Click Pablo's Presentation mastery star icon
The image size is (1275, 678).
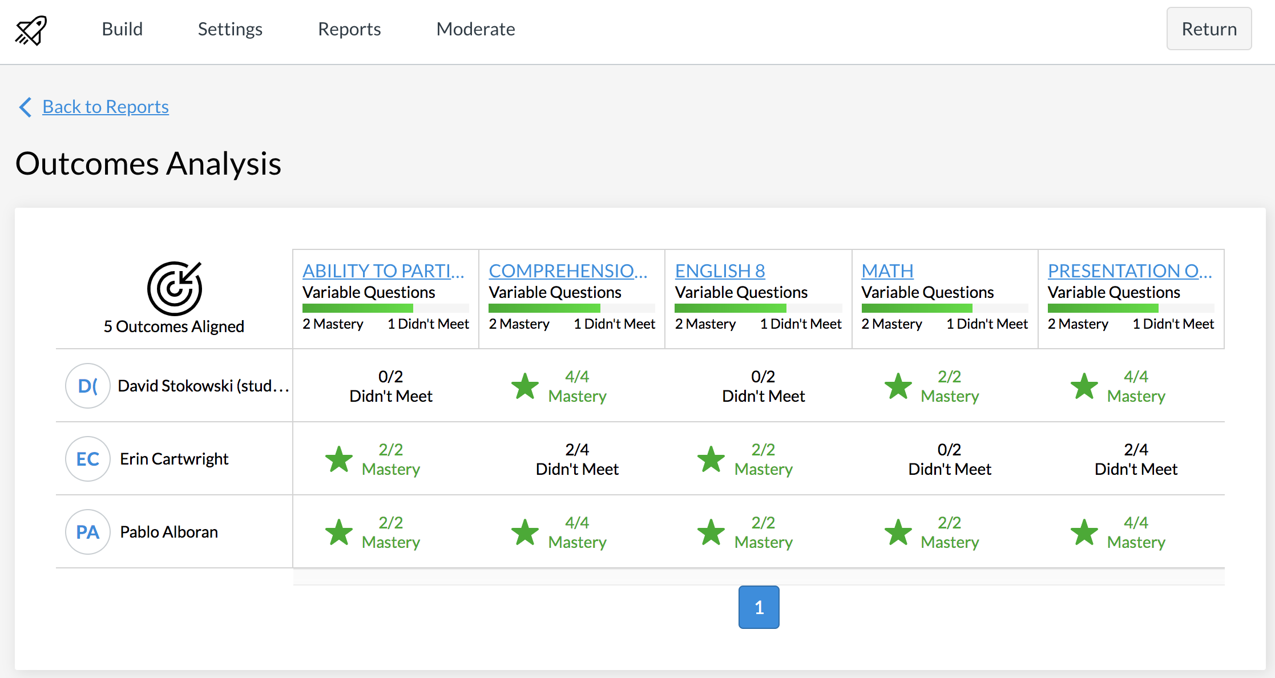[x=1084, y=532]
